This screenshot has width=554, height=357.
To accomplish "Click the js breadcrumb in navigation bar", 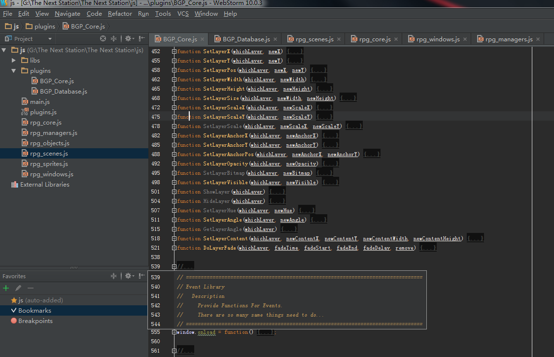I will pos(12,27).
